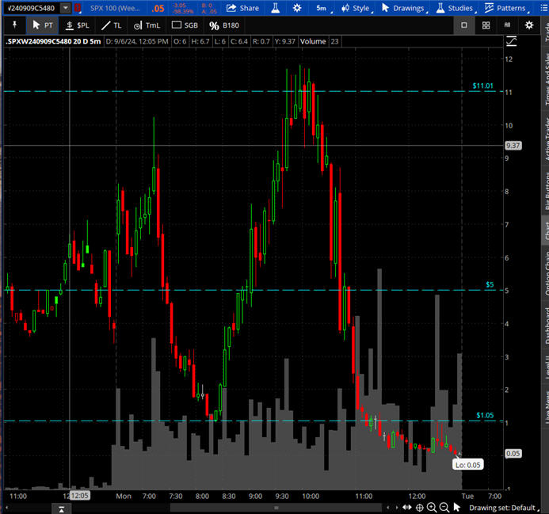Open the list menu icon at top right
The image size is (549, 514).
click(x=543, y=8)
